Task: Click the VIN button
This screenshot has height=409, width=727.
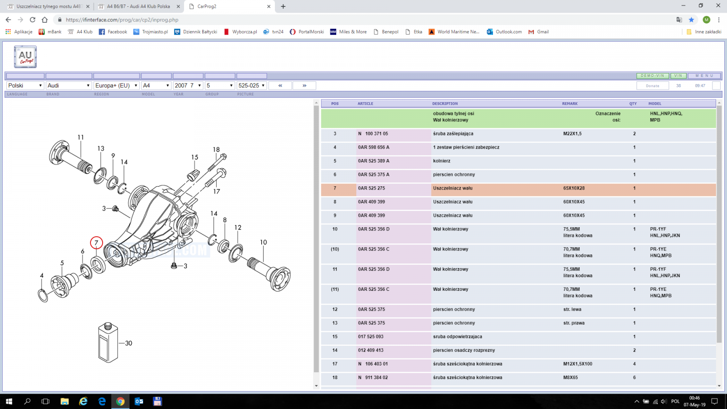Action: pos(678,76)
